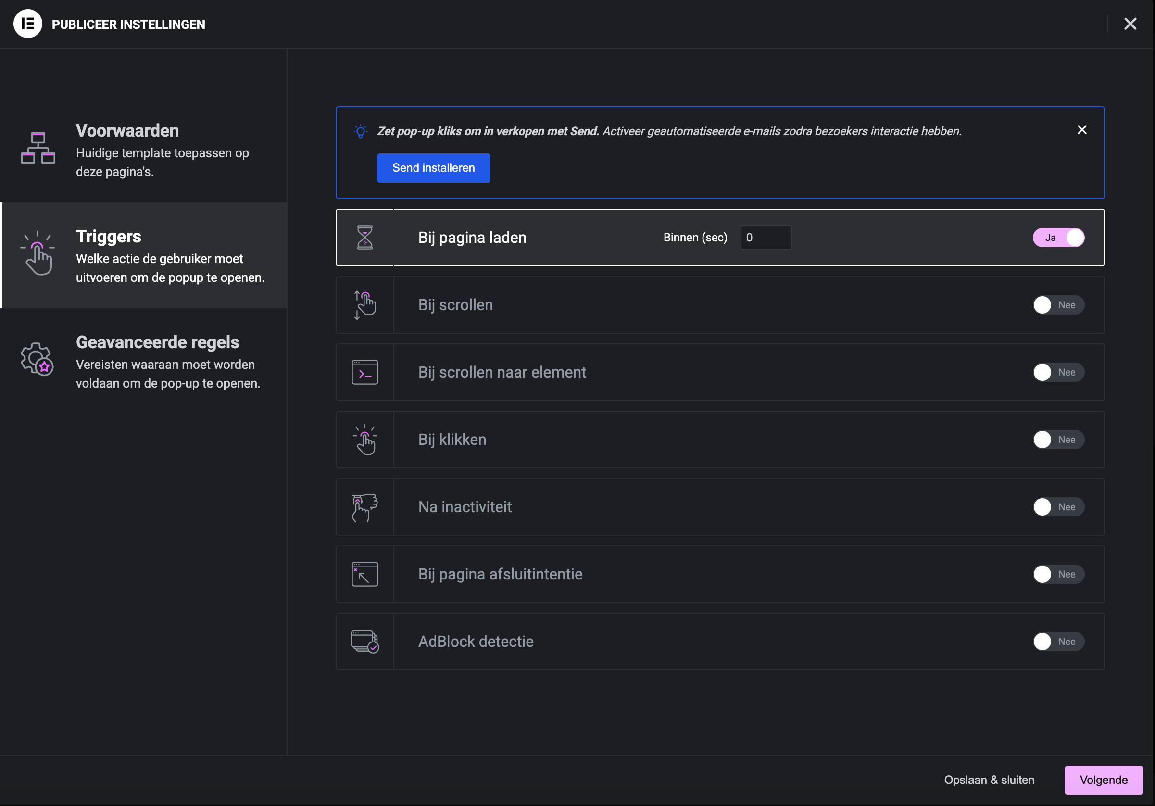Click the exit intent window icon
Image resolution: width=1155 pixels, height=806 pixels.
pyautogui.click(x=364, y=574)
